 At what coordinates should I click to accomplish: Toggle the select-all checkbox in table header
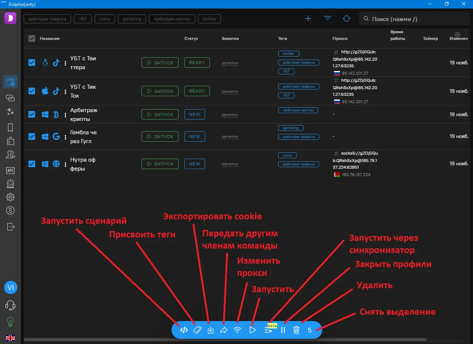click(32, 38)
